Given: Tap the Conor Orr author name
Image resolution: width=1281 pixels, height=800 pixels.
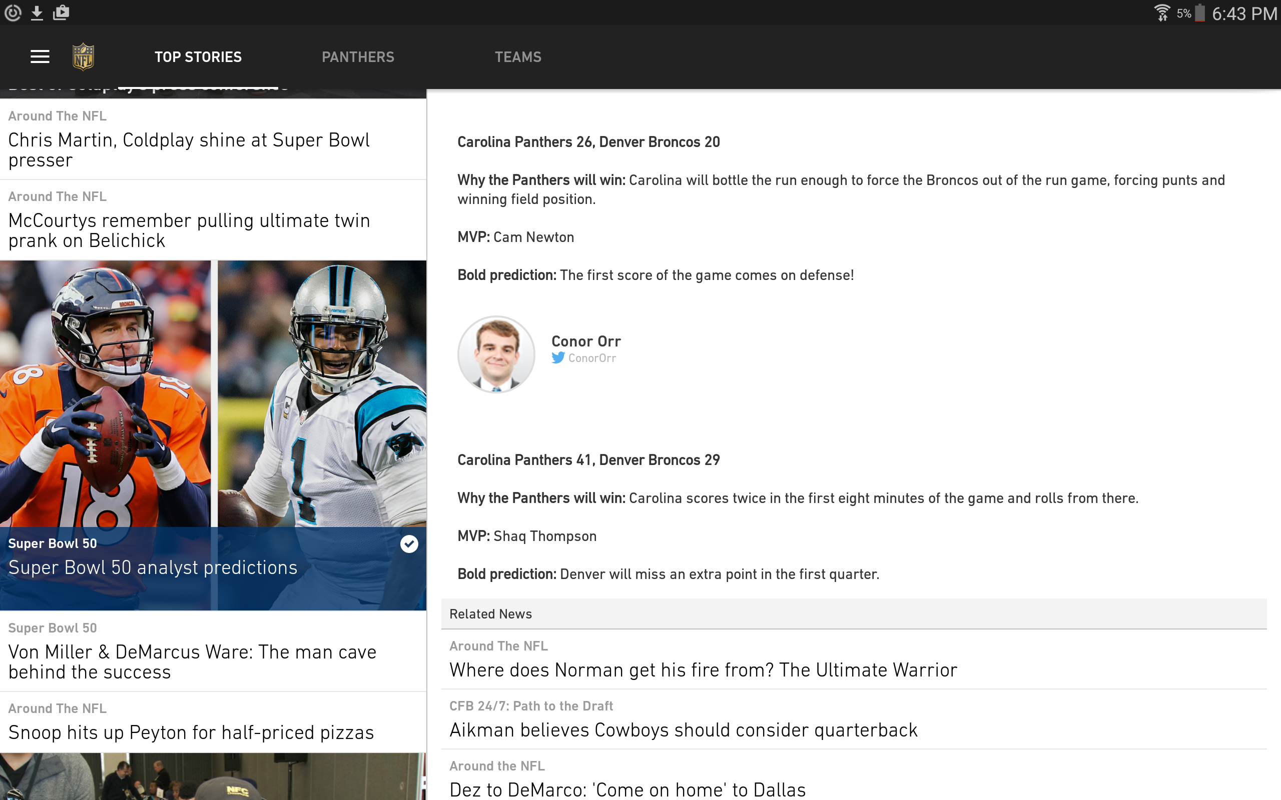Looking at the screenshot, I should click(x=586, y=341).
